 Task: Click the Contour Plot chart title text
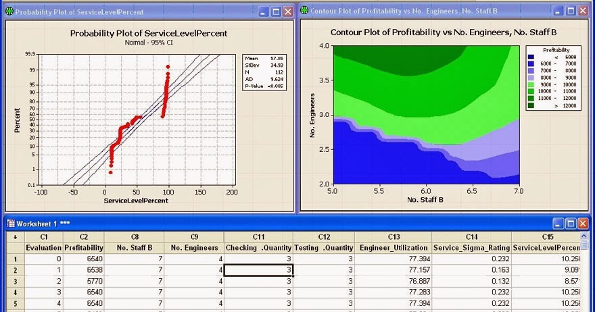(x=444, y=32)
